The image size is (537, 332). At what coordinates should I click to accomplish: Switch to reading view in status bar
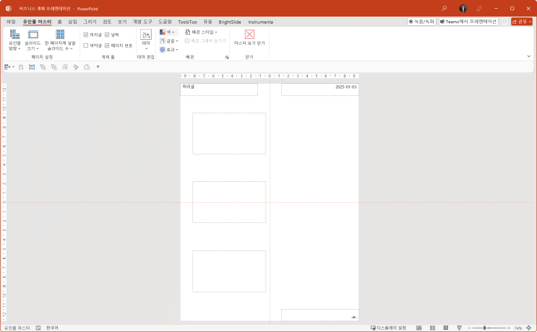click(445, 328)
